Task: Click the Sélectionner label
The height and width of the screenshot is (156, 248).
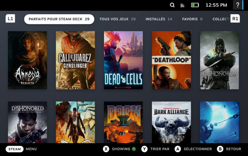Action: click(x=198, y=149)
